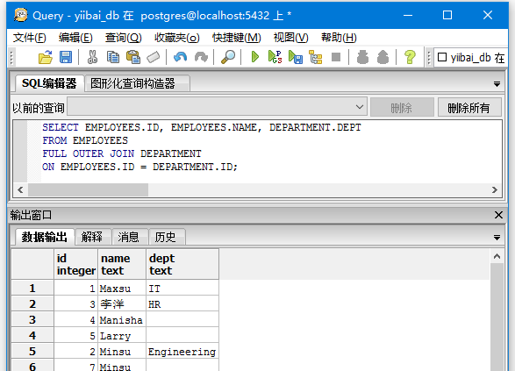
Task: Click the Cut scissors icon
Action: click(93, 57)
